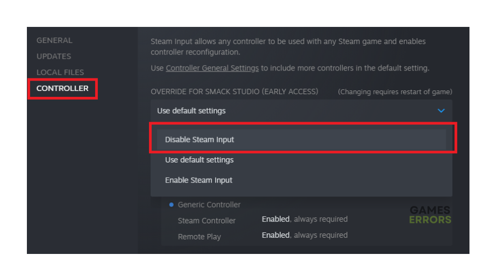Screen dimensions: 484x269
Task: Click the Games Errors watermark logo
Action: click(x=430, y=215)
